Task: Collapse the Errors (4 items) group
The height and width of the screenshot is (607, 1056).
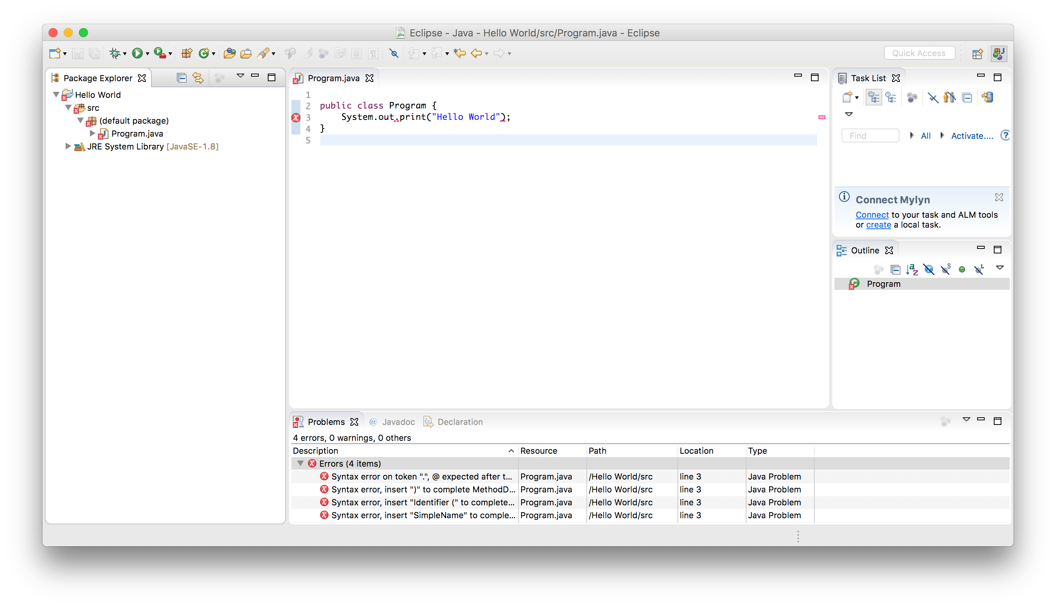Action: (300, 464)
